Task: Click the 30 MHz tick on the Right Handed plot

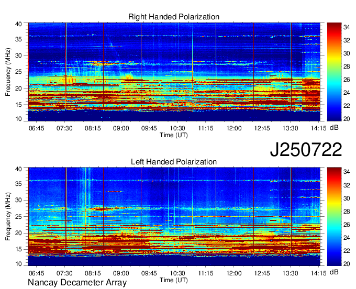Action: pyautogui.click(x=18, y=55)
